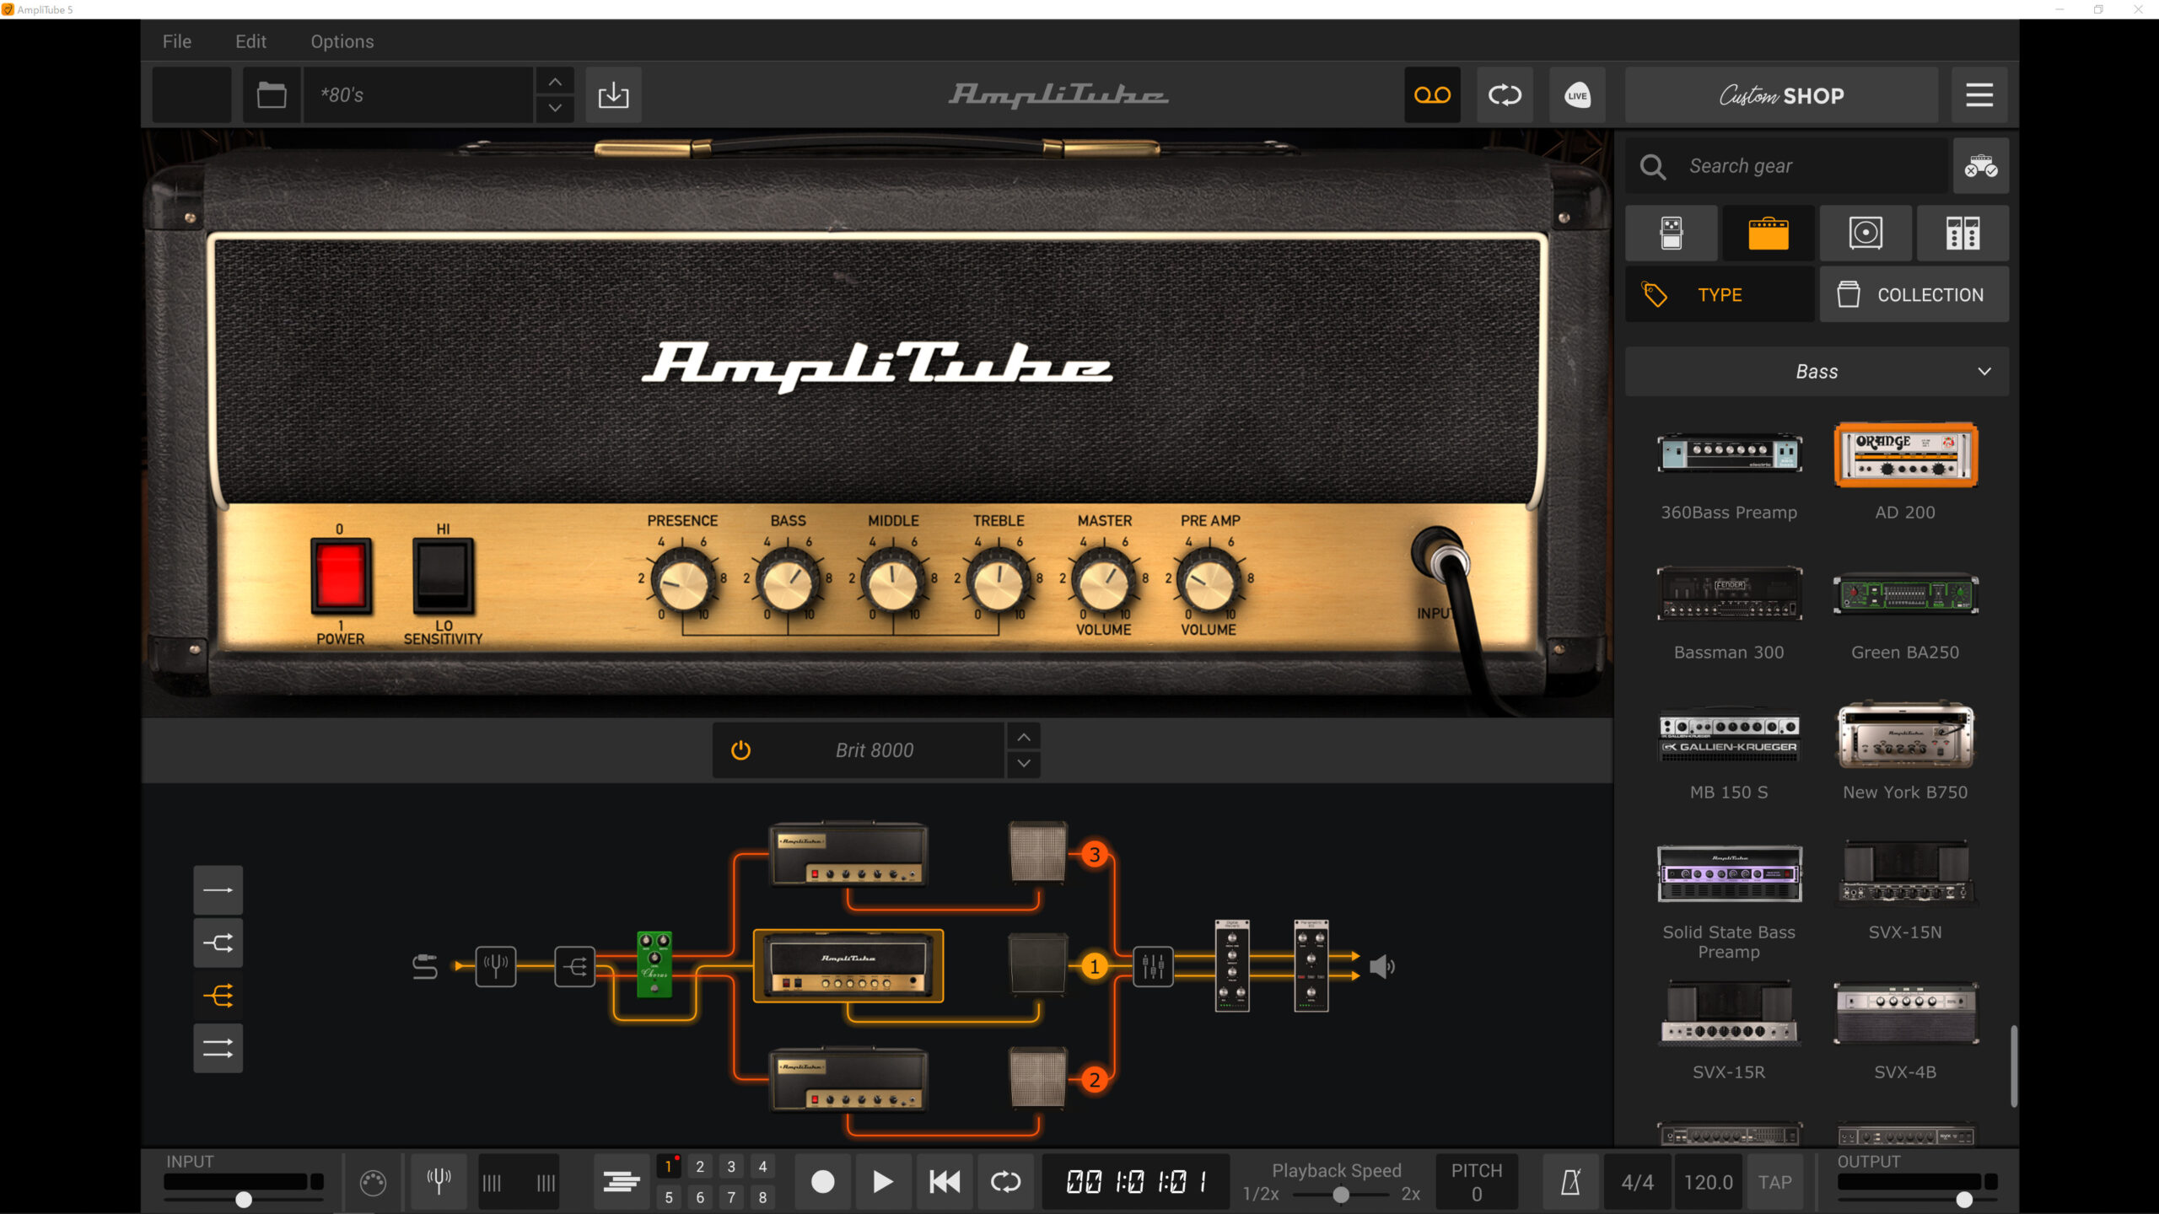Switch to COLLECTION filter tab
This screenshot has width=2159, height=1214.
(x=1914, y=295)
